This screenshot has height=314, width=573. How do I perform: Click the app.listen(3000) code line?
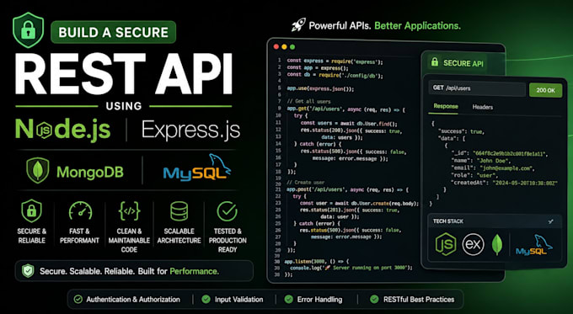click(x=317, y=262)
